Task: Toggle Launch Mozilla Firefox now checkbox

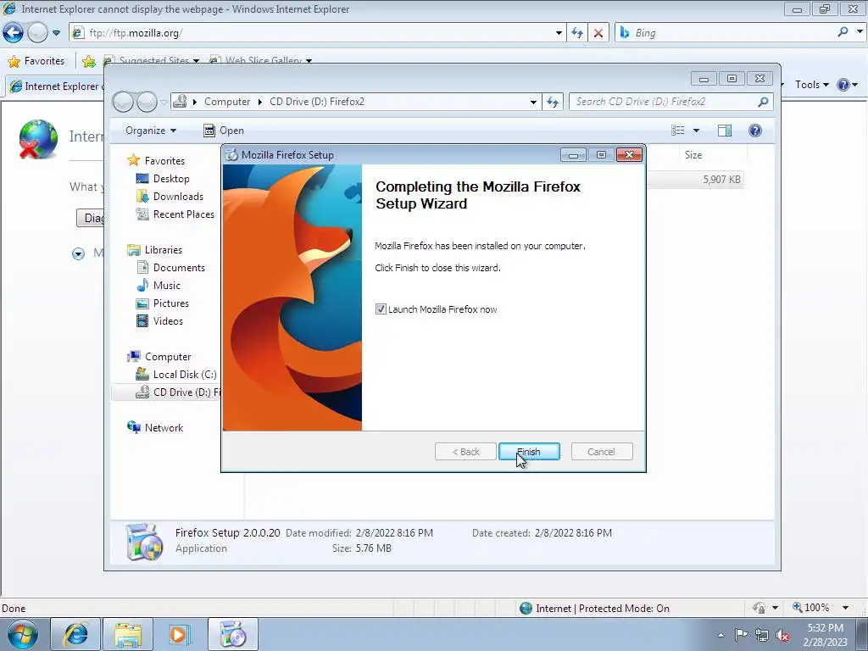Action: [x=381, y=309]
